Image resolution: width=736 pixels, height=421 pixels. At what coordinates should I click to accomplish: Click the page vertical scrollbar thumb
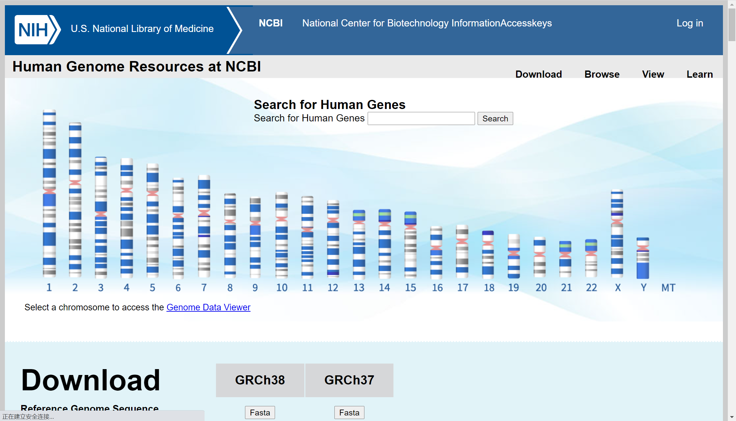tap(732, 25)
